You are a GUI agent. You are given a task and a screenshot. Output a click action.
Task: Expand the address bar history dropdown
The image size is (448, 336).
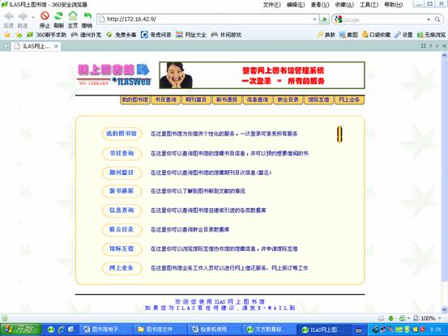click(314, 19)
